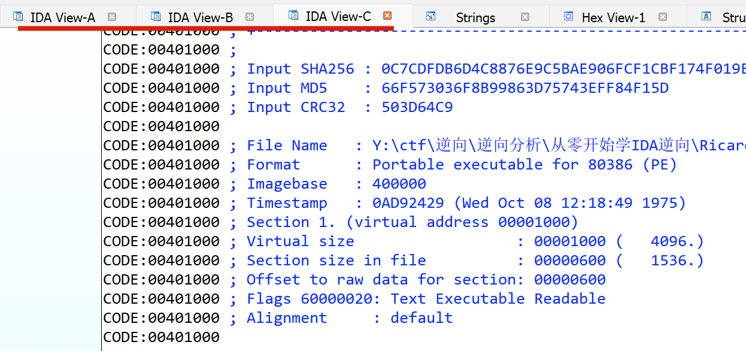Screen dimensions: 746x351
Task: Click the Virtual size 00001000 line
Action: [404, 241]
